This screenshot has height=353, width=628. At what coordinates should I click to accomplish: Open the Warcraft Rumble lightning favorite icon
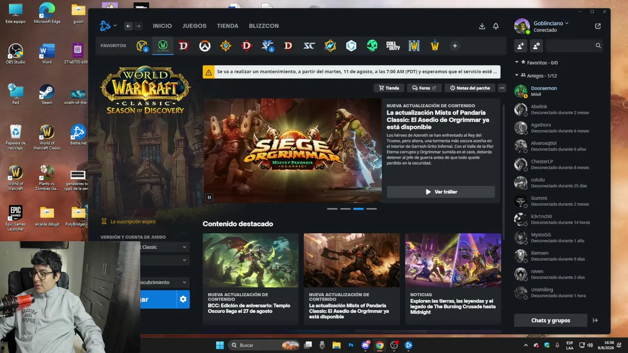pyautogui.click(x=330, y=46)
